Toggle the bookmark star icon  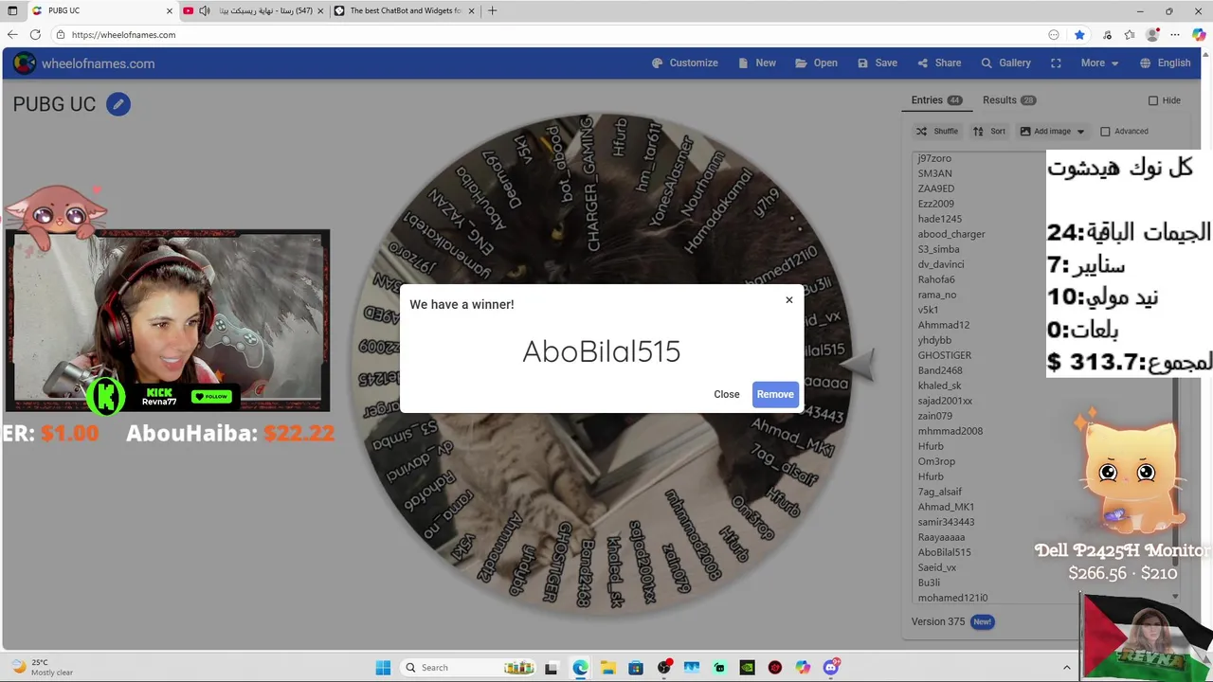(1079, 35)
